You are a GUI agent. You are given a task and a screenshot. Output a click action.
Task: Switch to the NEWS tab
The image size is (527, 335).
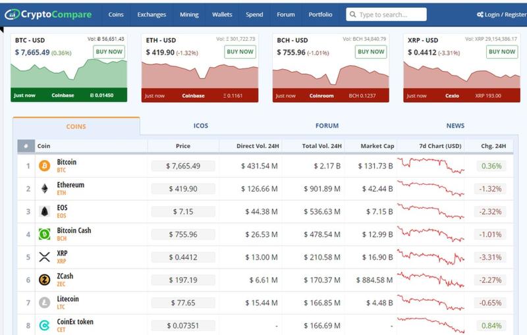tap(455, 126)
